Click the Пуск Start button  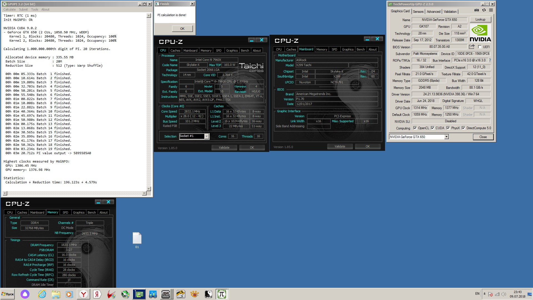pyautogui.click(x=8, y=294)
